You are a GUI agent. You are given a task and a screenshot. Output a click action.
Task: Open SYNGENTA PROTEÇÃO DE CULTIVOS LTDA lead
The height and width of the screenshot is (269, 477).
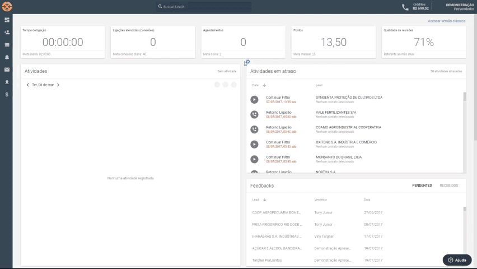pos(349,98)
